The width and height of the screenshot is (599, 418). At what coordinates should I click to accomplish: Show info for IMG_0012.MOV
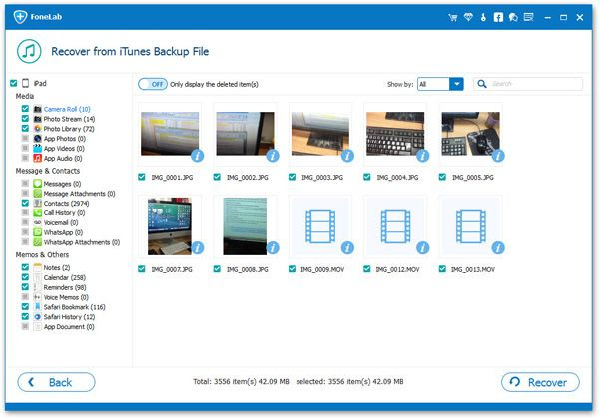(x=423, y=248)
